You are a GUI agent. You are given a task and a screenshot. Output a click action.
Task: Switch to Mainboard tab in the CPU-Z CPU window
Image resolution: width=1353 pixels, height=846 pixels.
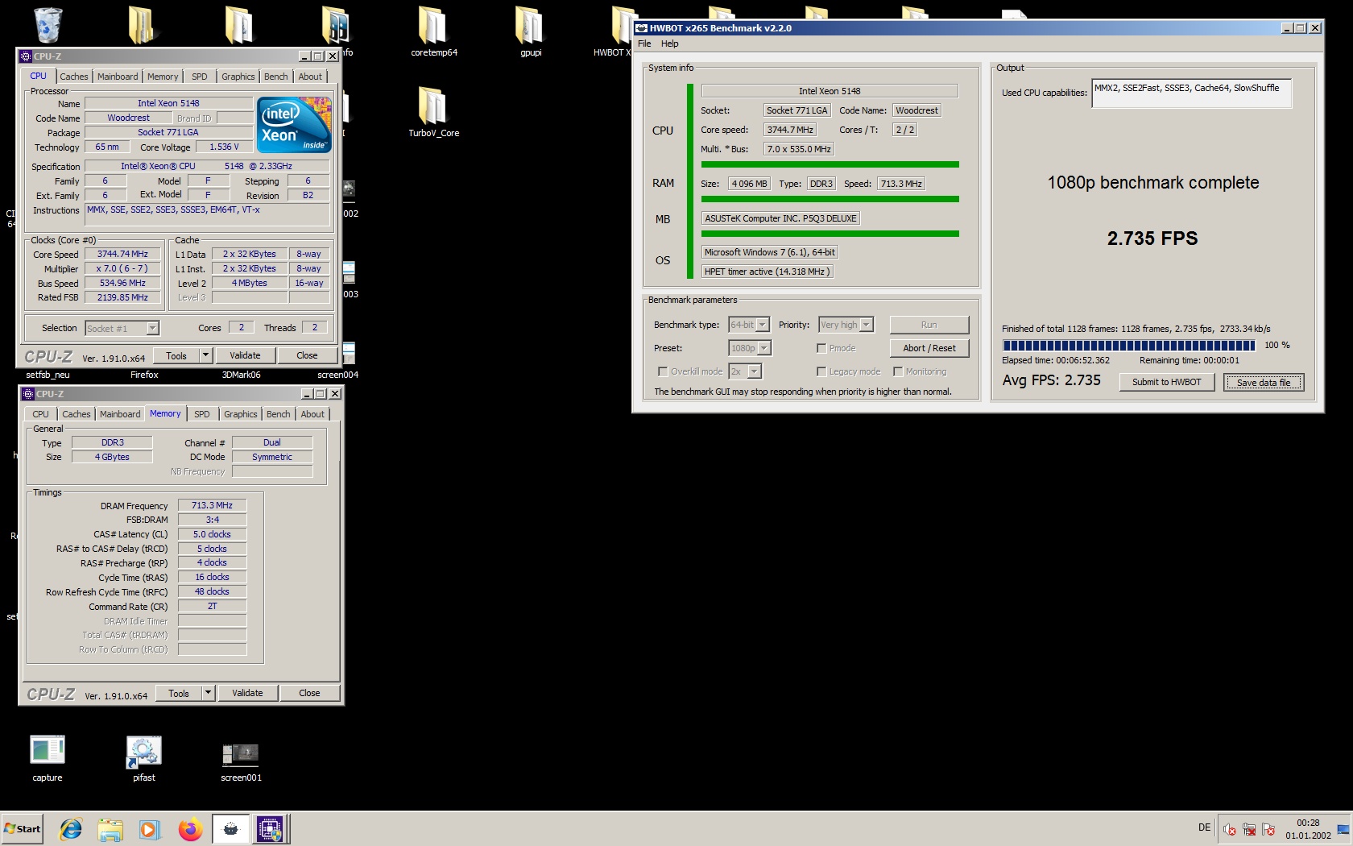(118, 77)
